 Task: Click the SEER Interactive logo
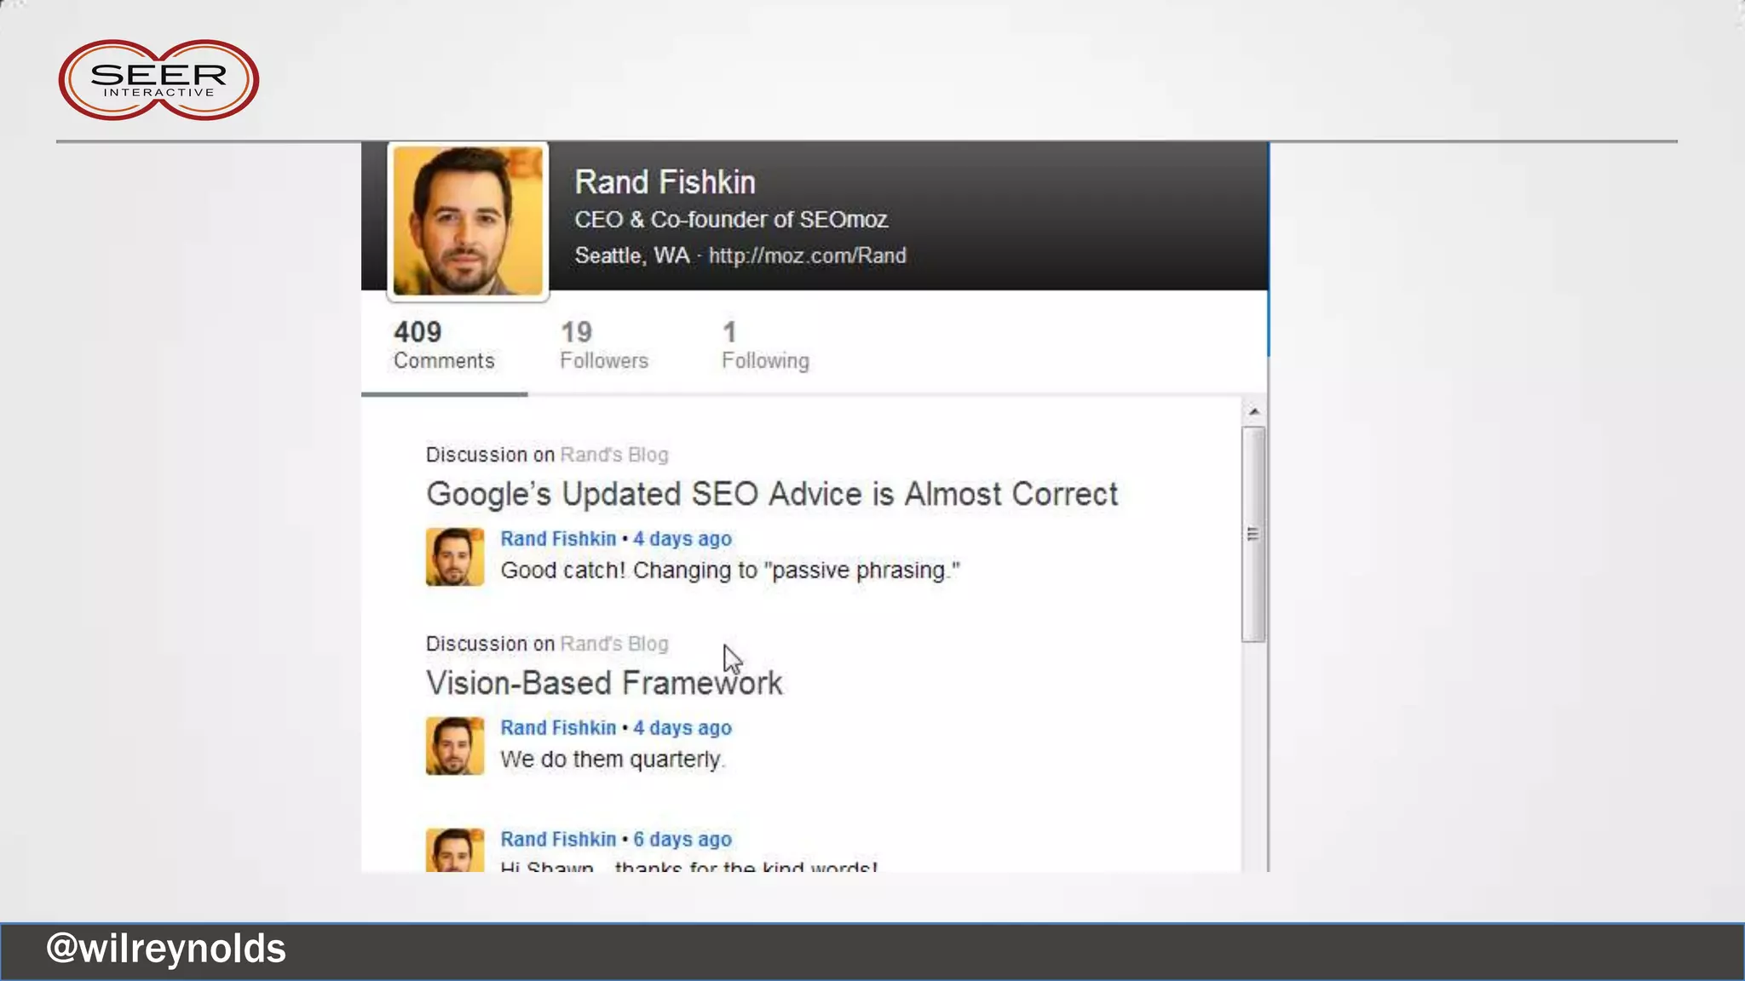[x=158, y=80]
